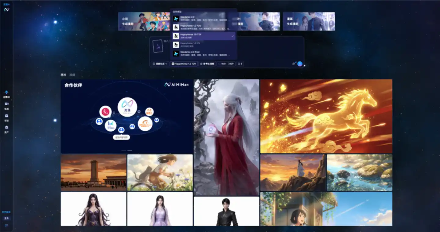
Task: Open the 项目 section in left sidebar
Action: [6, 118]
